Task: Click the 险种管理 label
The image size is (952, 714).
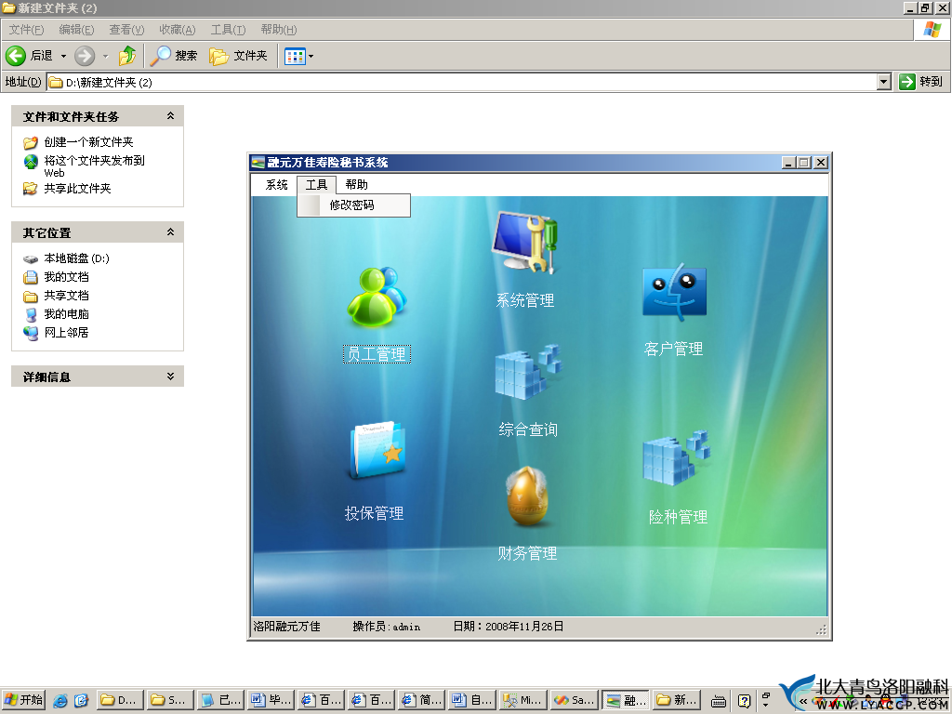Action: [x=678, y=517]
